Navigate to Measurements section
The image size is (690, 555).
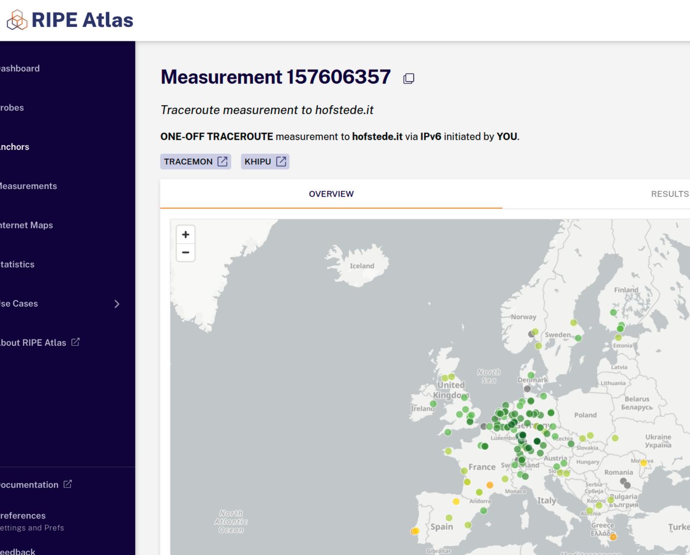coord(28,186)
